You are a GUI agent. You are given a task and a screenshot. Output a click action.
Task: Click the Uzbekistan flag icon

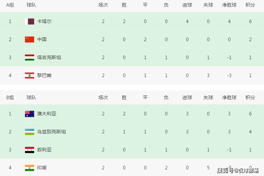29,132
